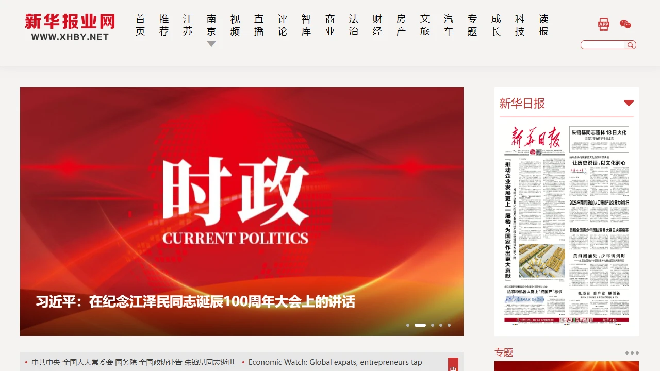Open the WeChat icon in header
The image size is (660, 371).
[x=625, y=24]
